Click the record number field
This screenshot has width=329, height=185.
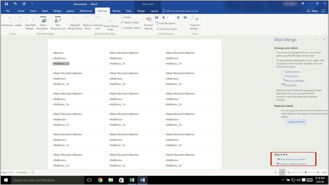(x=170, y=18)
